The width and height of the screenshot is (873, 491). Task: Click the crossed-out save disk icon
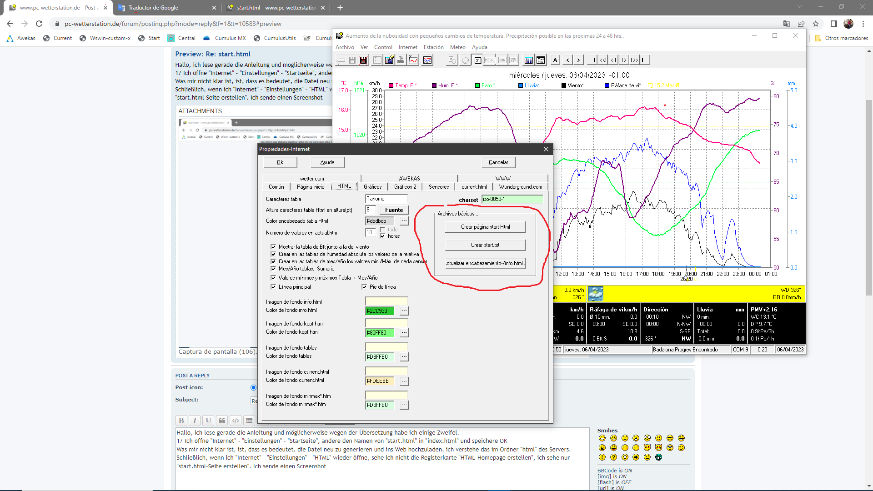point(363,60)
